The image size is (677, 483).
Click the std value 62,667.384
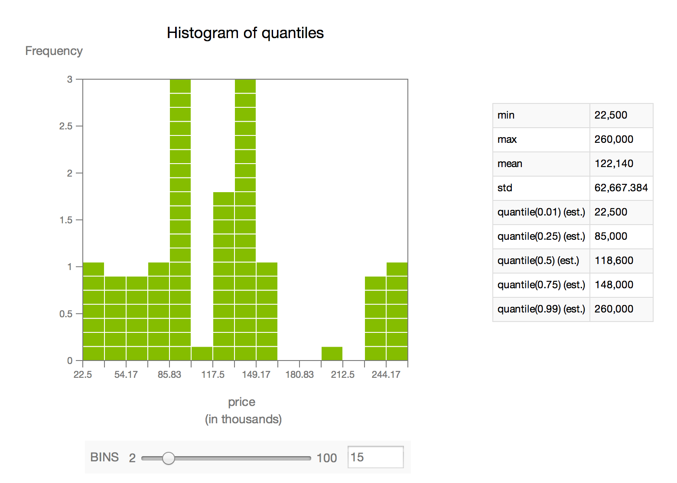(x=621, y=188)
